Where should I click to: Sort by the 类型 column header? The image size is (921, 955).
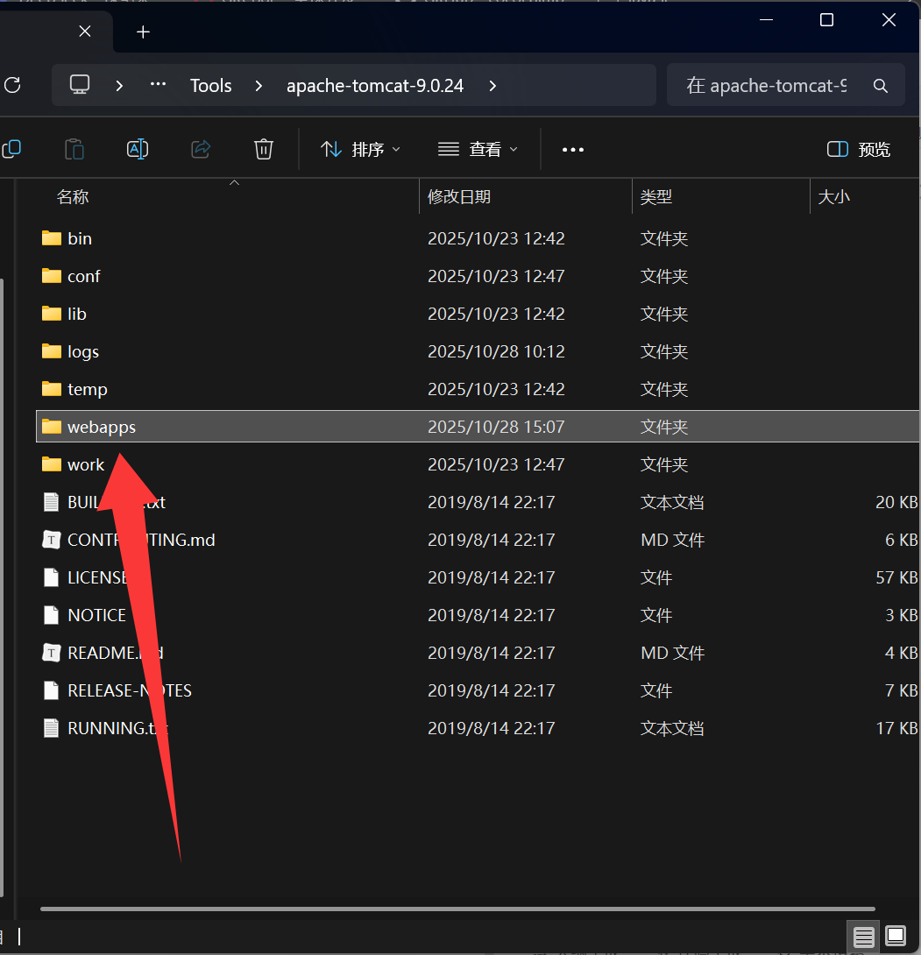pyautogui.click(x=656, y=197)
